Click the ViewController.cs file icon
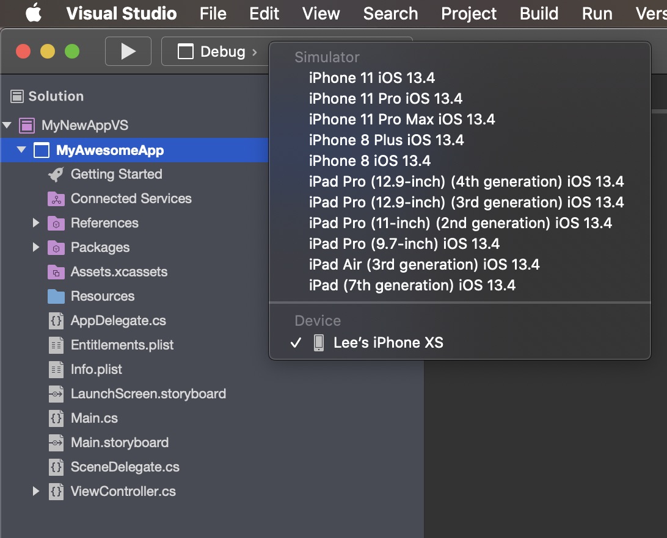This screenshot has width=667, height=538. tap(56, 492)
